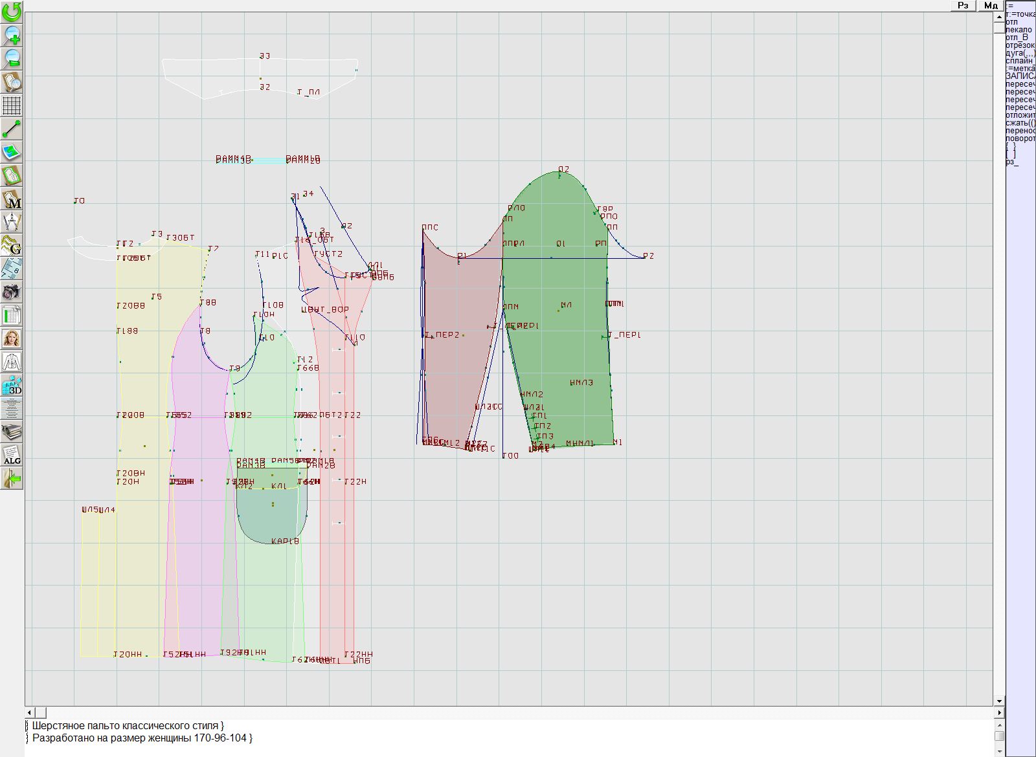This screenshot has width=1036, height=757.
Task: Open the 3D view tool
Action: (x=12, y=385)
